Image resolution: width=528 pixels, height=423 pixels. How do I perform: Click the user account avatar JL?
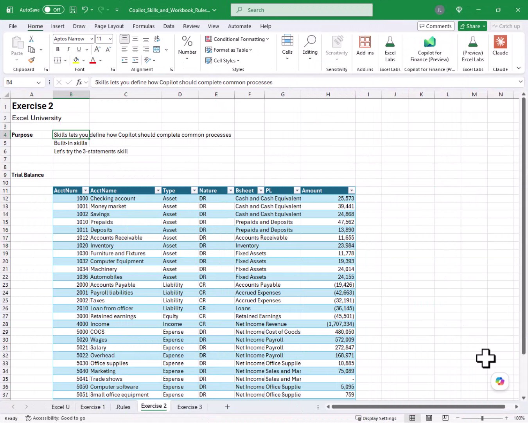440,10
